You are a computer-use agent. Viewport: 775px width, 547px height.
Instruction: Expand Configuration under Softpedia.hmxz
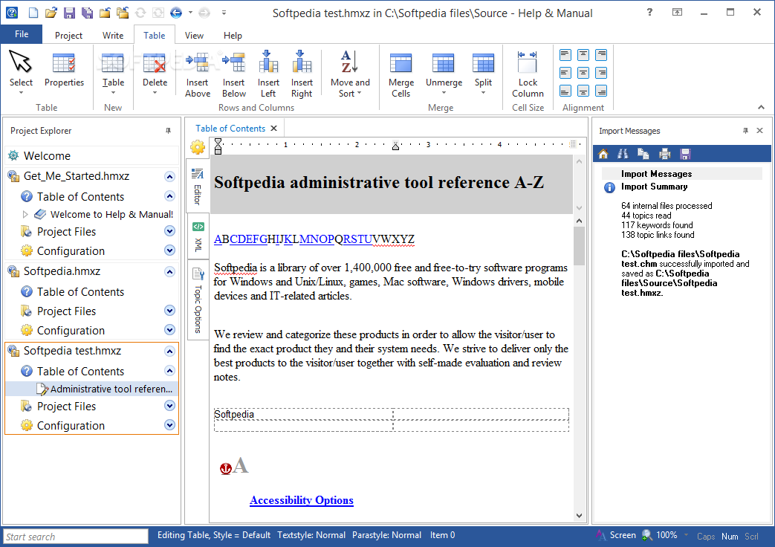point(169,330)
